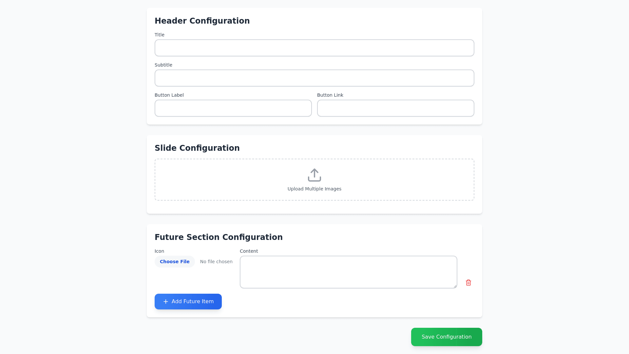Focus the Title input field
Viewport: 629px width, 354px height.
314,48
